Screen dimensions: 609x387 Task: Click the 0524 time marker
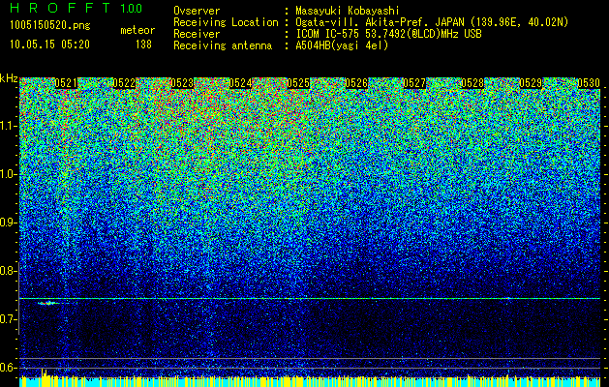(x=240, y=83)
